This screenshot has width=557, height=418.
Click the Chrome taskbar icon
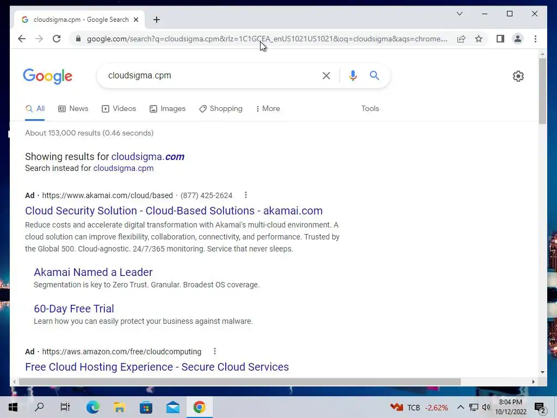coord(199,407)
